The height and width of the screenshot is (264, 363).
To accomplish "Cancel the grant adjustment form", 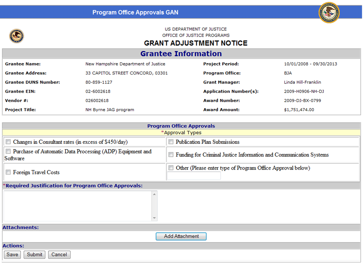I will 59,254.
